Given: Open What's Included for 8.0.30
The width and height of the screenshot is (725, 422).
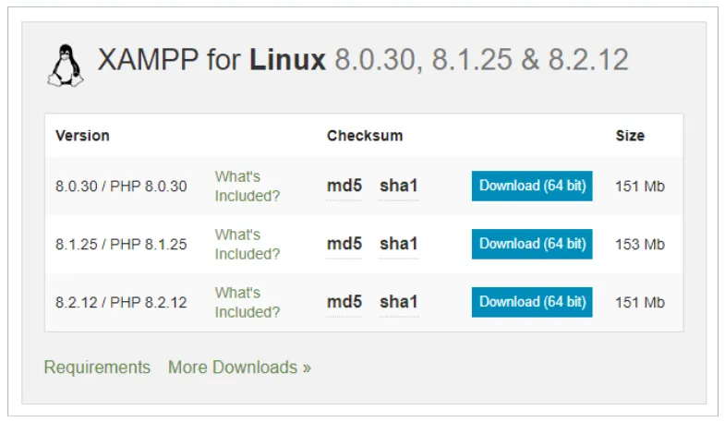Looking at the screenshot, I should (x=248, y=186).
